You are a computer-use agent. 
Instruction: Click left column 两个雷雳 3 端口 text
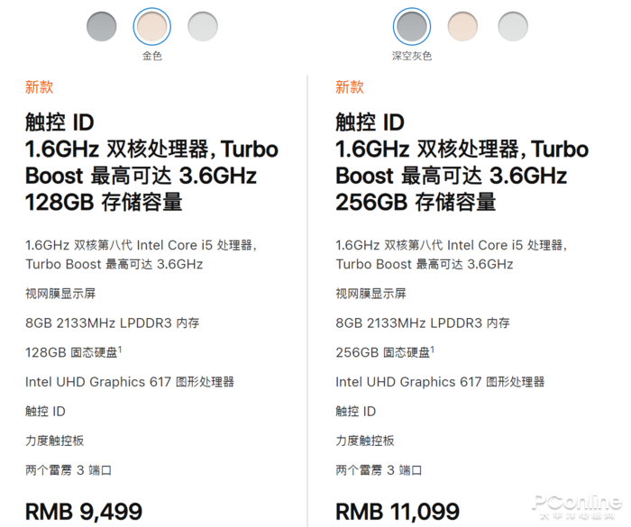point(69,470)
